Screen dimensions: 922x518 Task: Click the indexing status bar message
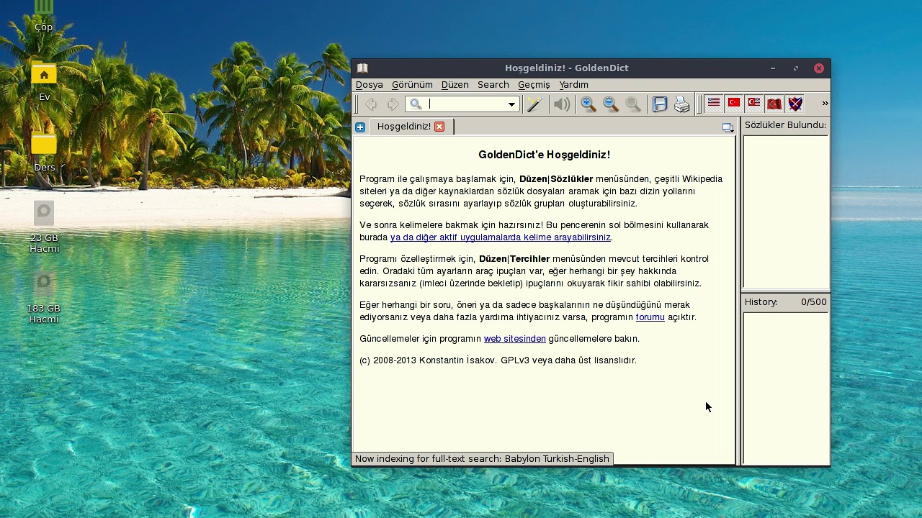[x=482, y=459]
